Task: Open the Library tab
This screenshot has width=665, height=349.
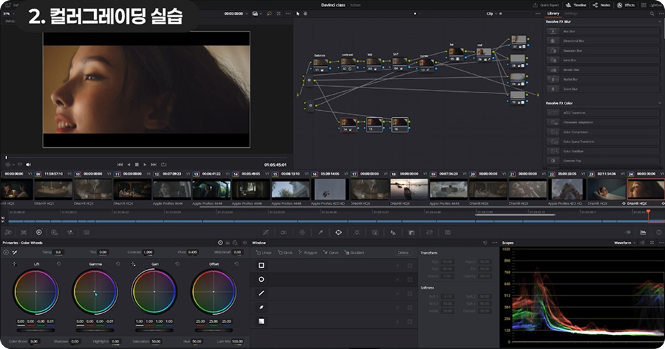Action: click(553, 13)
